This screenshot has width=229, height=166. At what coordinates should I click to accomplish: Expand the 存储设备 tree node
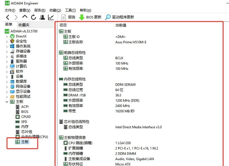coord(7,51)
